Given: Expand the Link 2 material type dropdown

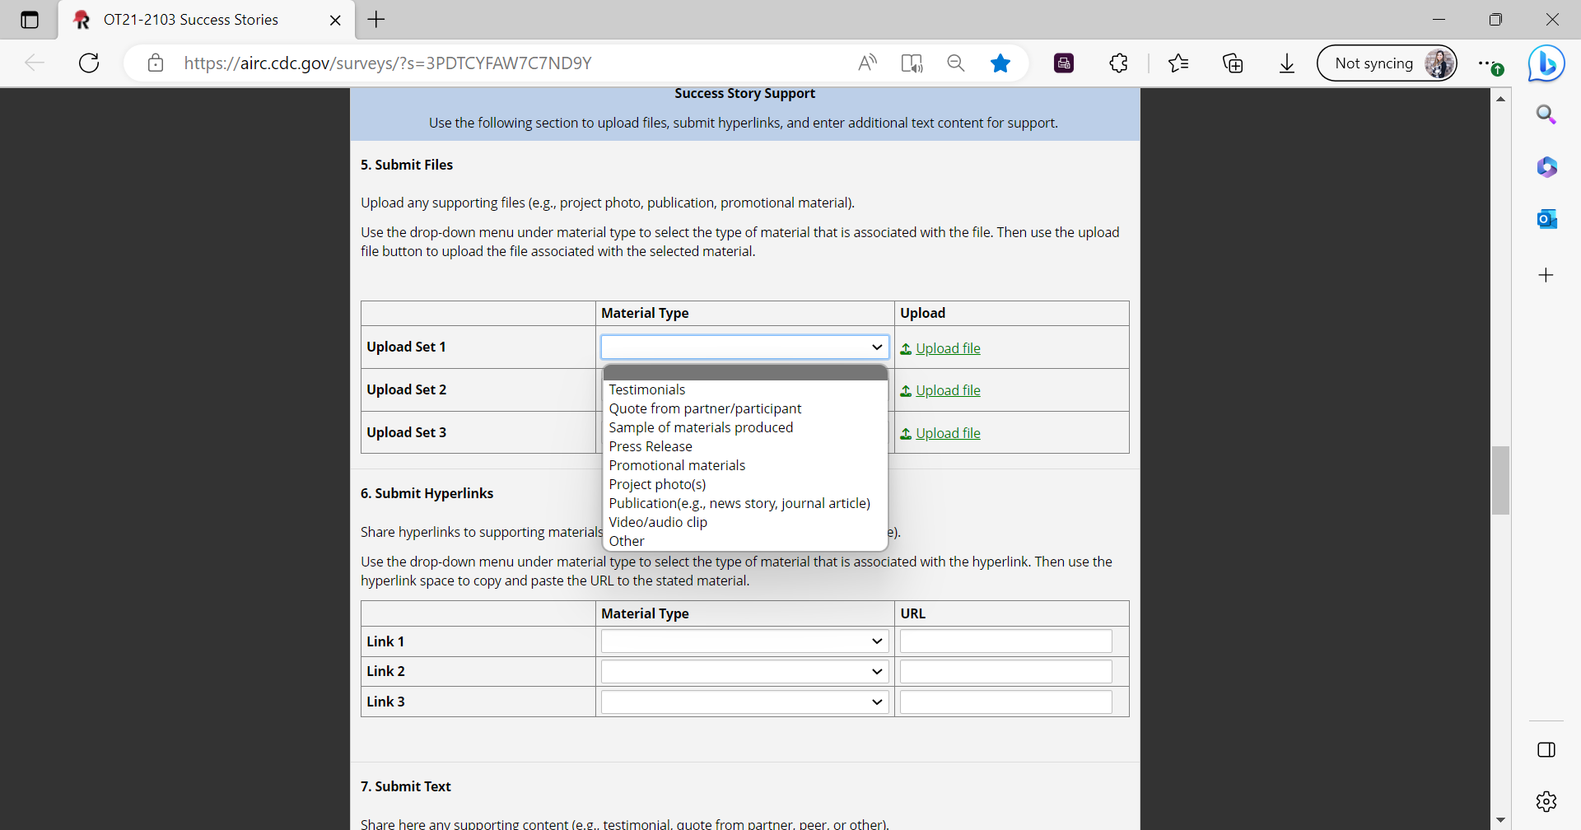Looking at the screenshot, I should click(x=744, y=672).
